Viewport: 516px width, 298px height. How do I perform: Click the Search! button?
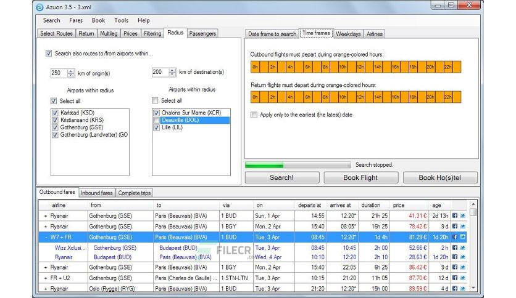coord(281,177)
